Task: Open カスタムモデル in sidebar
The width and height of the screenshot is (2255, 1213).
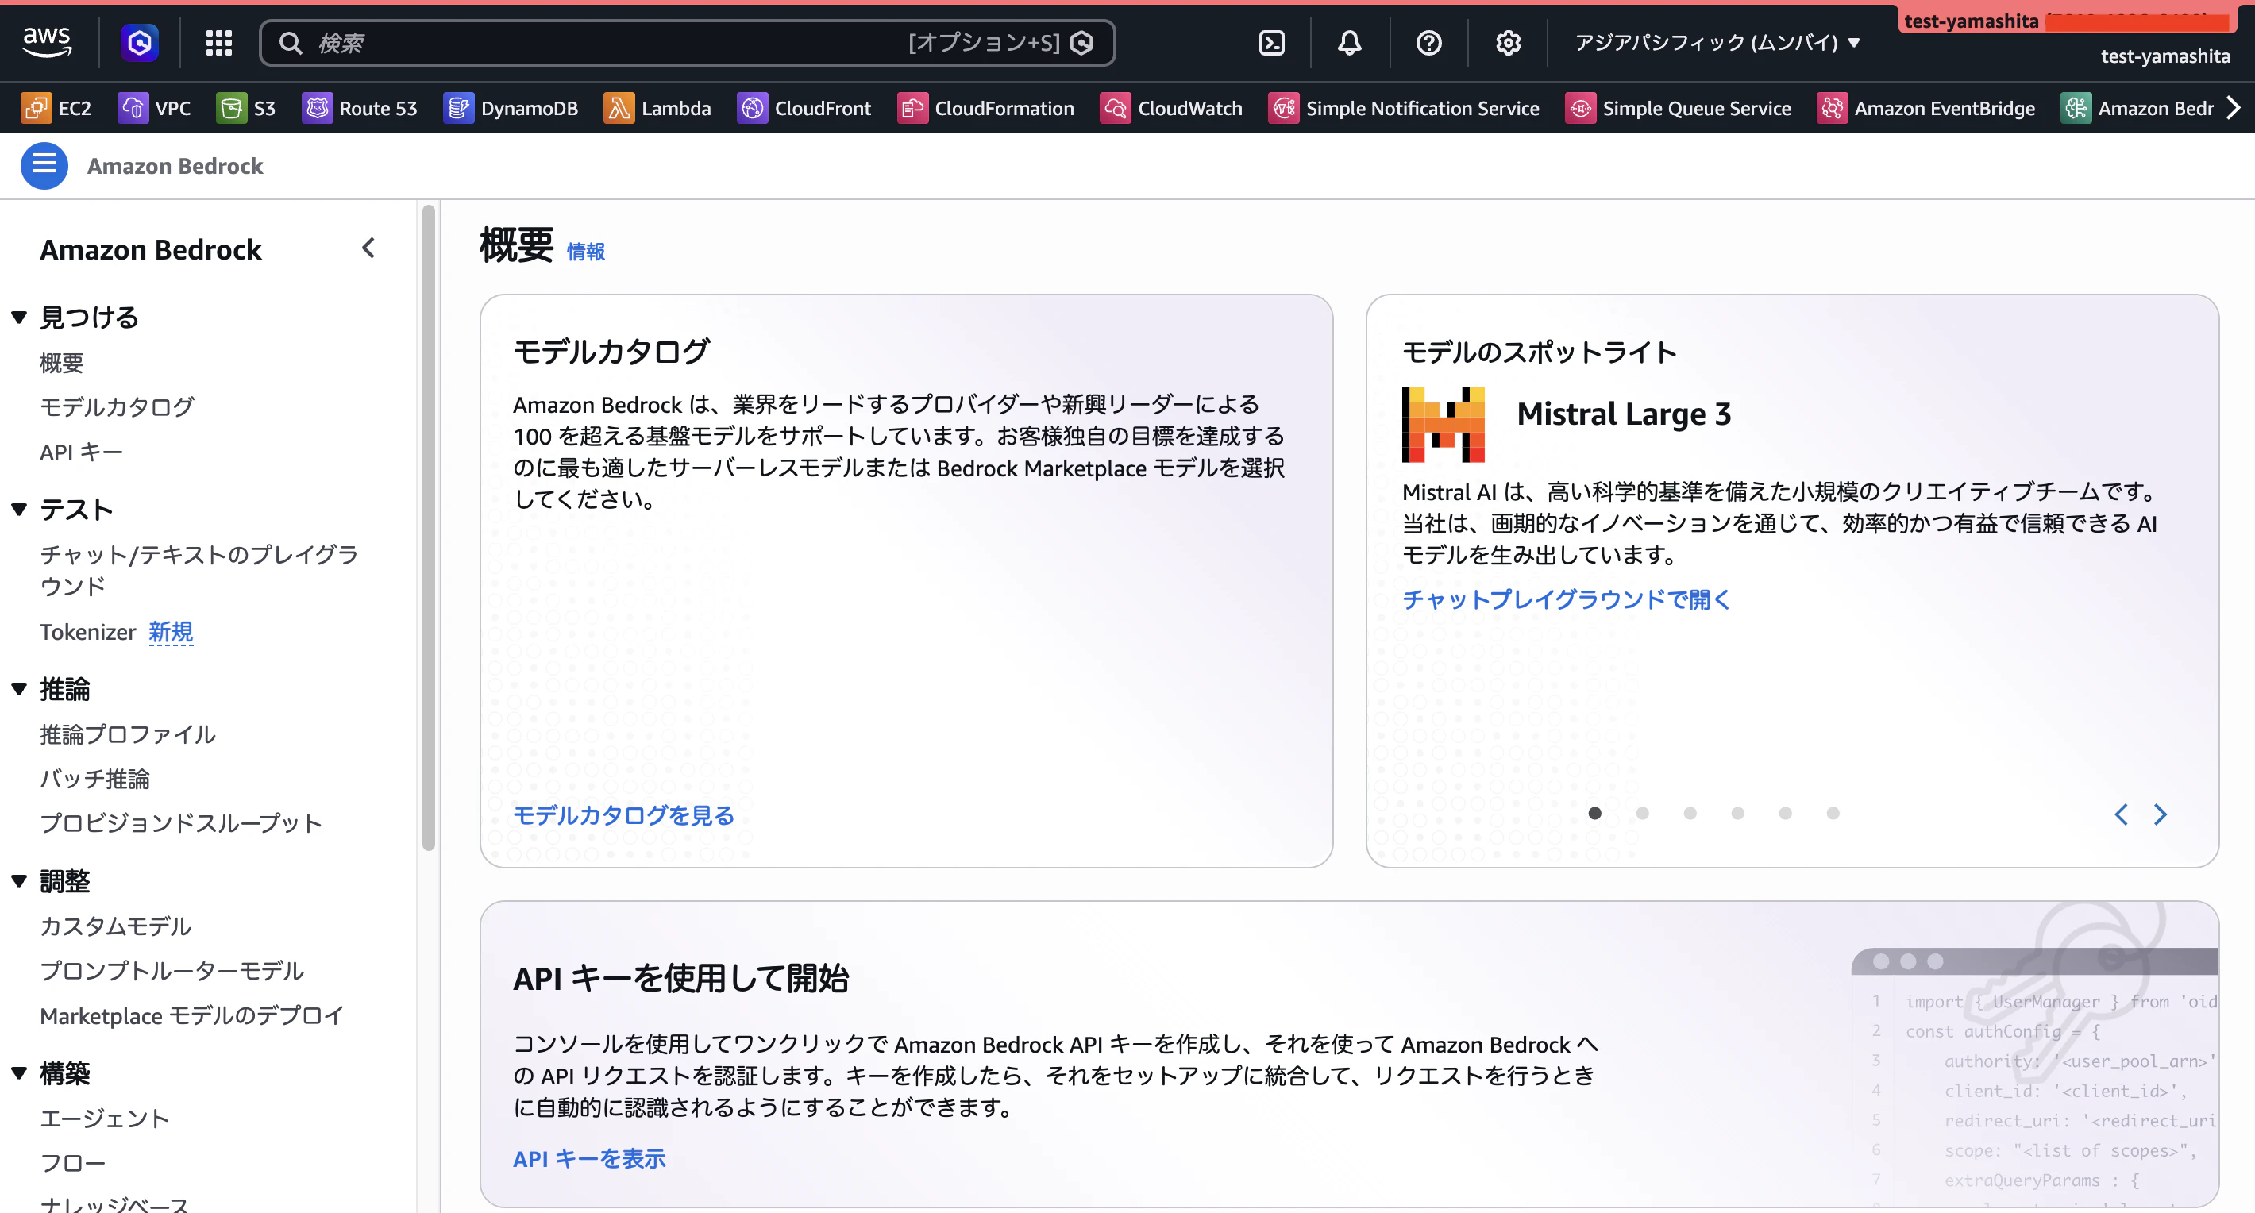Action: [x=116, y=926]
